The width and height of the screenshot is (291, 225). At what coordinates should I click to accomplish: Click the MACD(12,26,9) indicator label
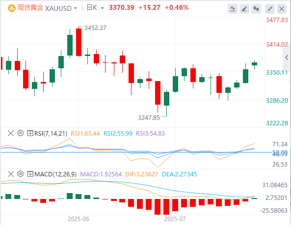click(55, 174)
